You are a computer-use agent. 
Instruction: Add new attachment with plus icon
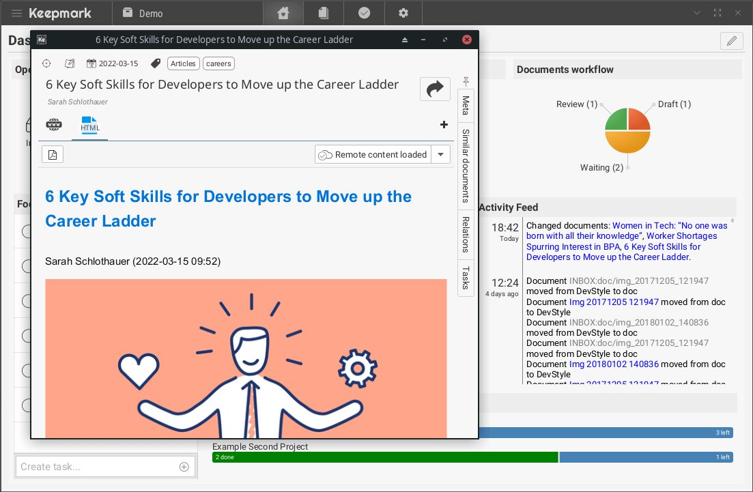pyautogui.click(x=444, y=124)
